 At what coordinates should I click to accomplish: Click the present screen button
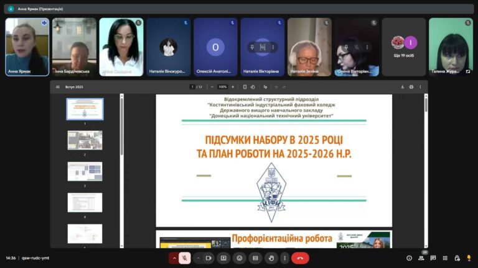[x=223, y=258]
